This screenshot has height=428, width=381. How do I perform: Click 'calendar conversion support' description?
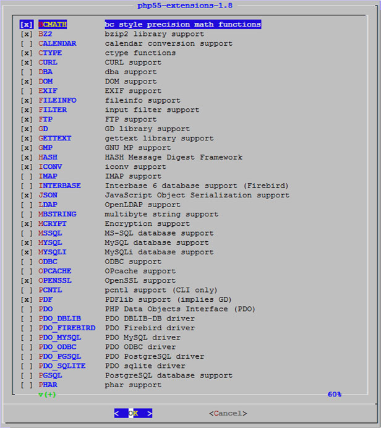(169, 44)
